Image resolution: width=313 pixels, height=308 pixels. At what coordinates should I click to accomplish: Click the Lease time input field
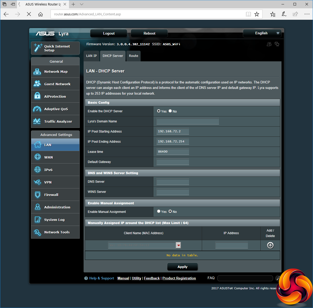[x=173, y=152]
